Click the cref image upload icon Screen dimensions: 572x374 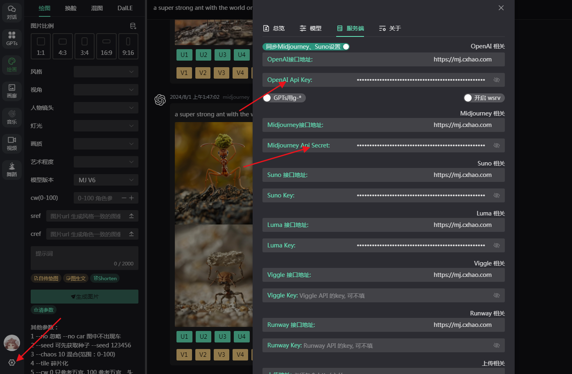click(x=131, y=234)
